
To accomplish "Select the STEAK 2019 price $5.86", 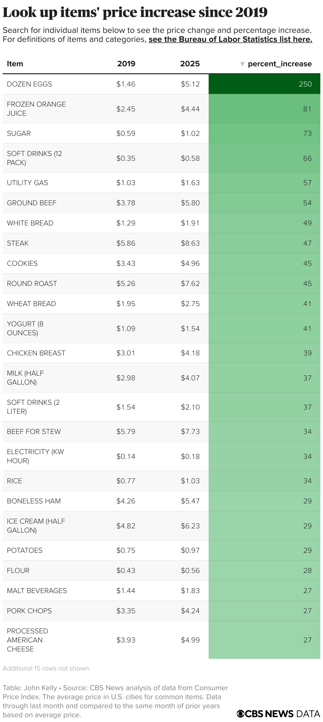I will coord(126,243).
